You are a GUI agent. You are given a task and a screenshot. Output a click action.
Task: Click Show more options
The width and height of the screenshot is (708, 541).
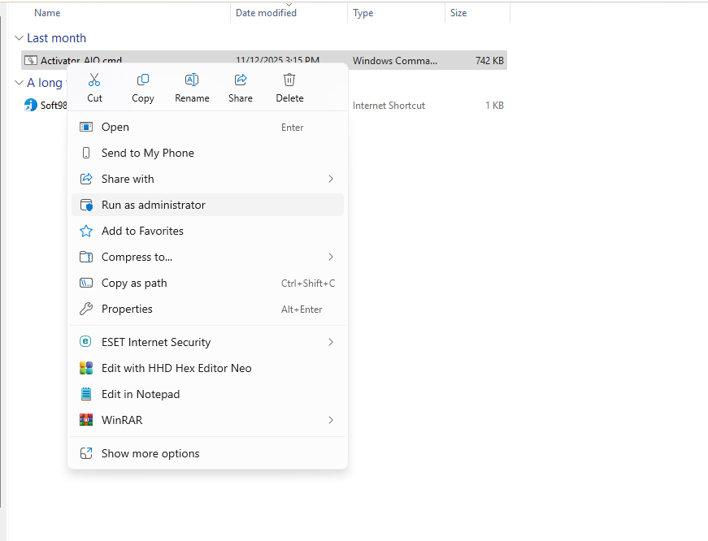tap(150, 453)
